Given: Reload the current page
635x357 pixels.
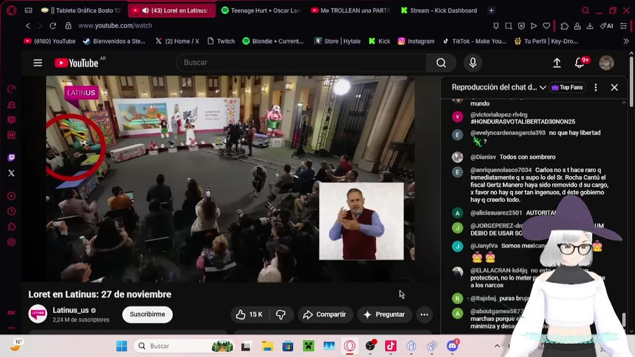Looking at the screenshot, I should point(53,26).
